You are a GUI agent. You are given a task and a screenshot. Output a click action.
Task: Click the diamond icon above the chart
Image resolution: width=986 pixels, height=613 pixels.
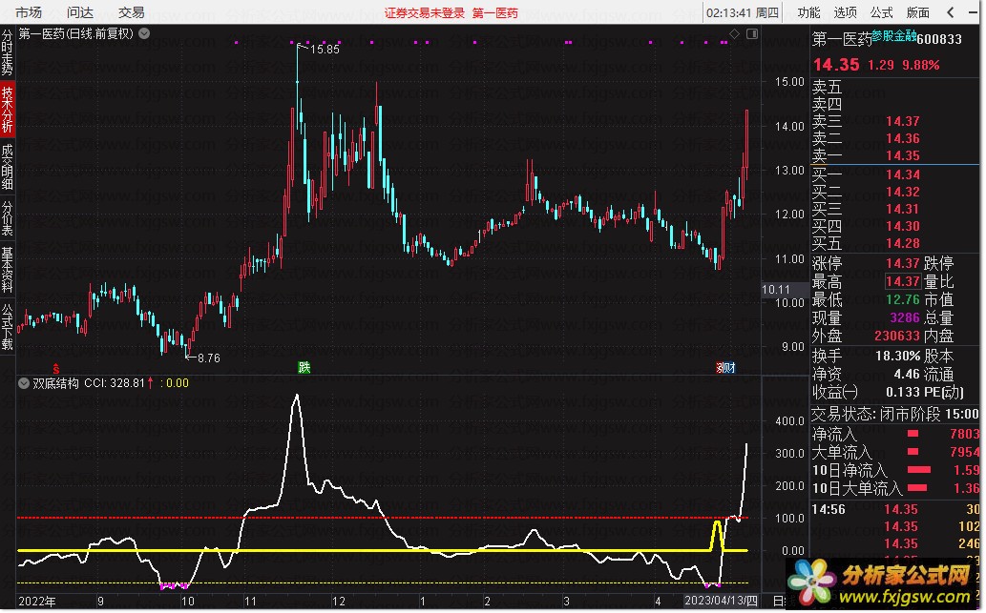coord(734,33)
